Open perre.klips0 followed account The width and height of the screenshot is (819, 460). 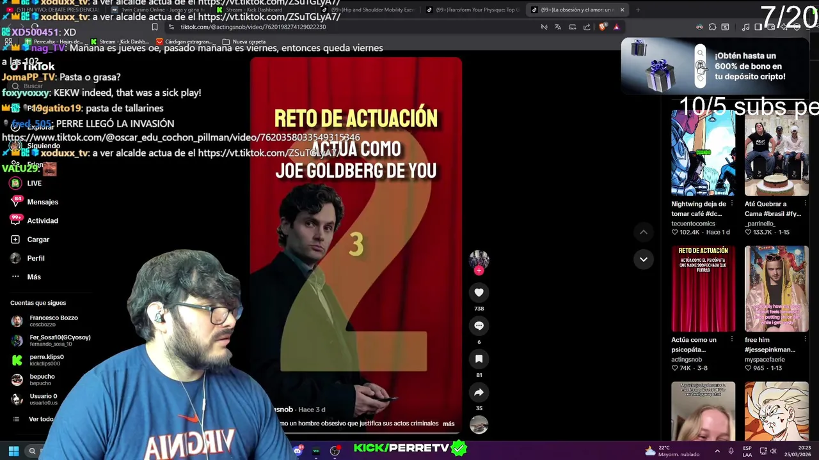click(x=37, y=360)
